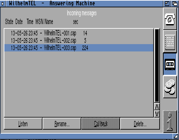Click the Listen button

(x=23, y=124)
